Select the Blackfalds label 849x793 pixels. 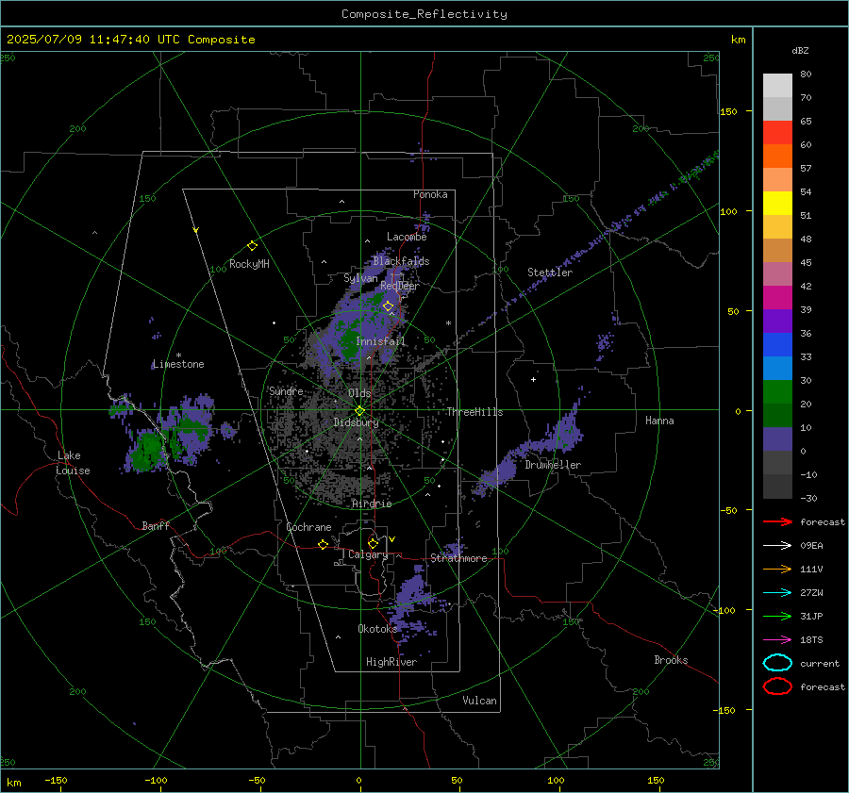tap(401, 261)
